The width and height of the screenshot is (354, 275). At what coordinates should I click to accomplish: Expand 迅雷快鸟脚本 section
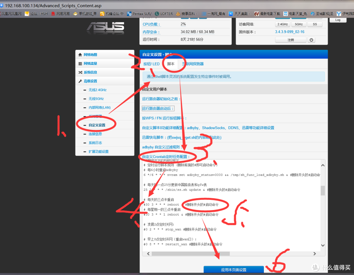[x=182, y=137]
